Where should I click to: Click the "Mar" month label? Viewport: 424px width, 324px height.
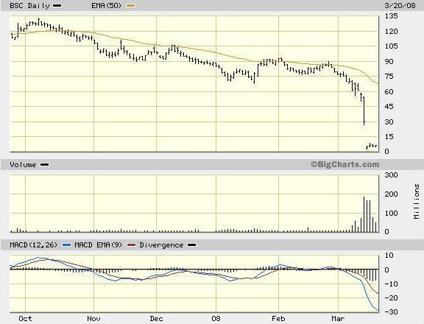(338, 319)
